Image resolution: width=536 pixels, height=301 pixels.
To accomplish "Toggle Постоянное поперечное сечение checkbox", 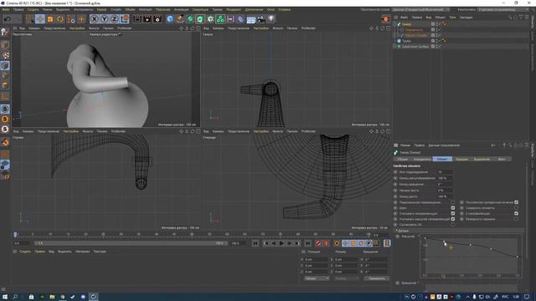I will (x=516, y=202).
